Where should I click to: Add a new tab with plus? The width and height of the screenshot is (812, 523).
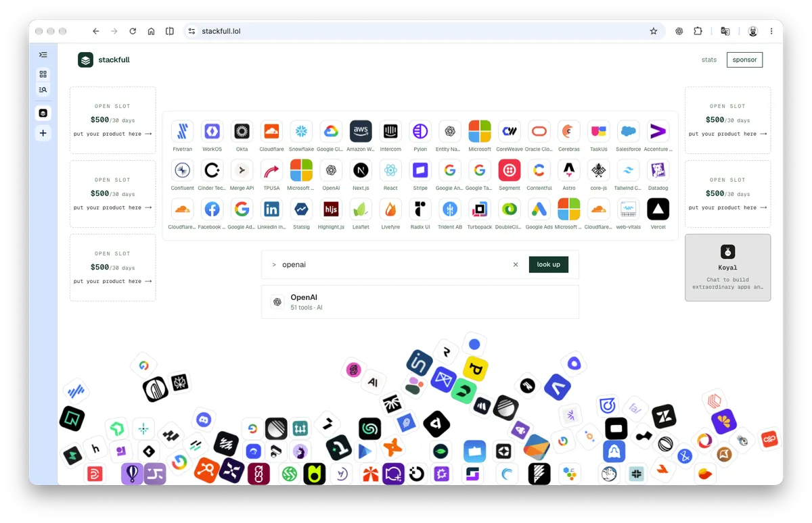43,133
